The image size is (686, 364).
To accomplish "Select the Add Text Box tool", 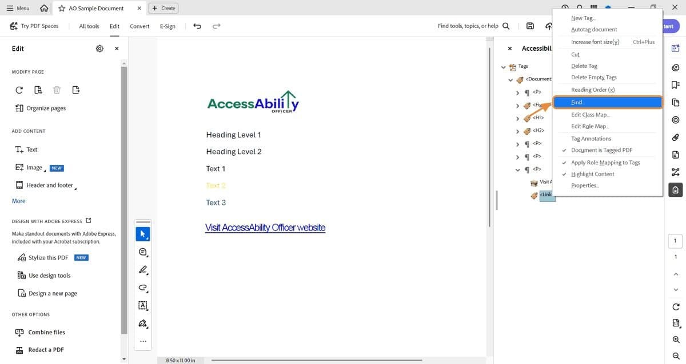I will pyautogui.click(x=142, y=305).
